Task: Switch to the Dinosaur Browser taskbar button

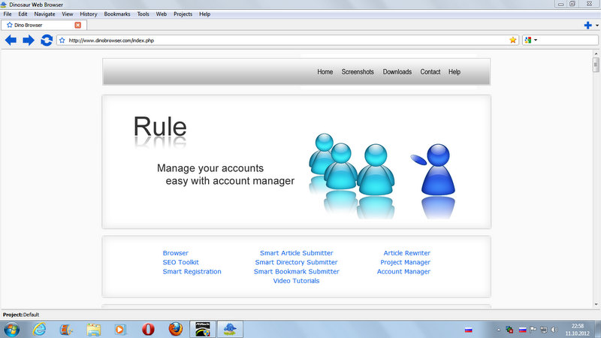Action: 230,329
